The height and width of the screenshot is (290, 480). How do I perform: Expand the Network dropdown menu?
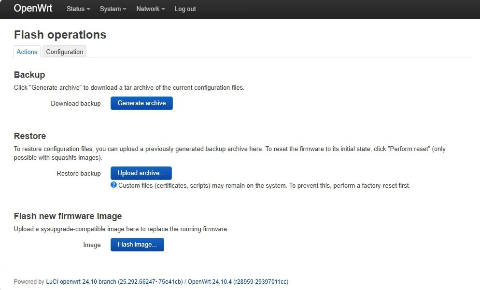tap(150, 9)
